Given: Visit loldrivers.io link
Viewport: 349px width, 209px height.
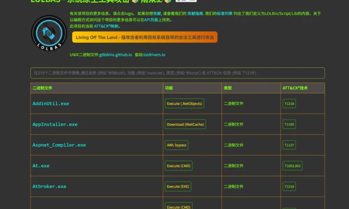Looking at the screenshot, I should (154, 55).
